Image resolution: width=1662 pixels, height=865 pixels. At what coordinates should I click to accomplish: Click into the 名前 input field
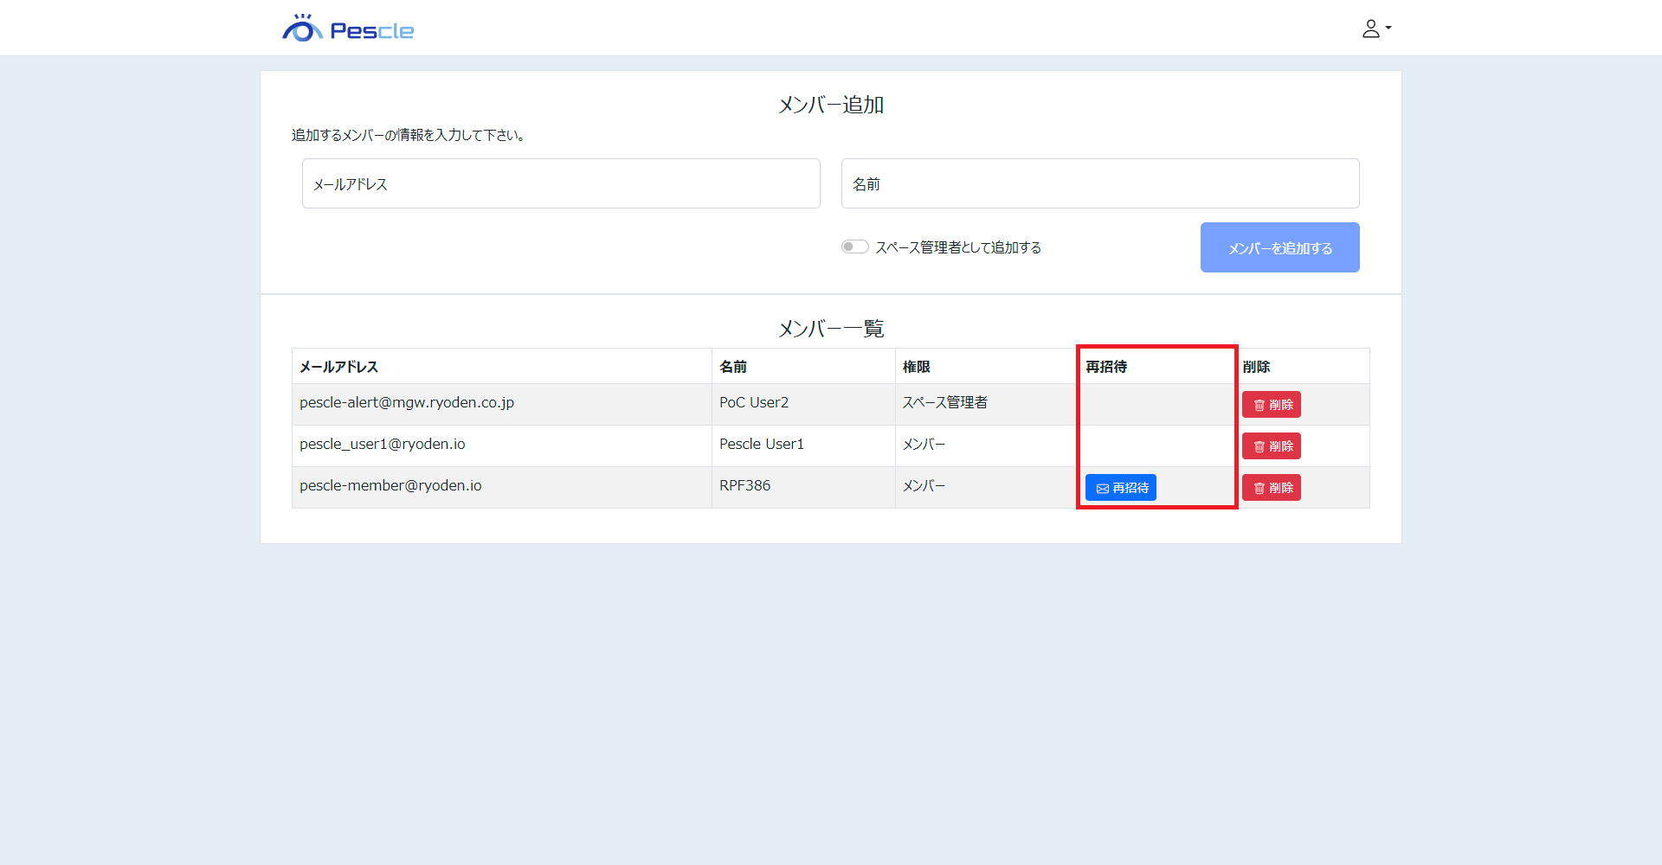1099,183
